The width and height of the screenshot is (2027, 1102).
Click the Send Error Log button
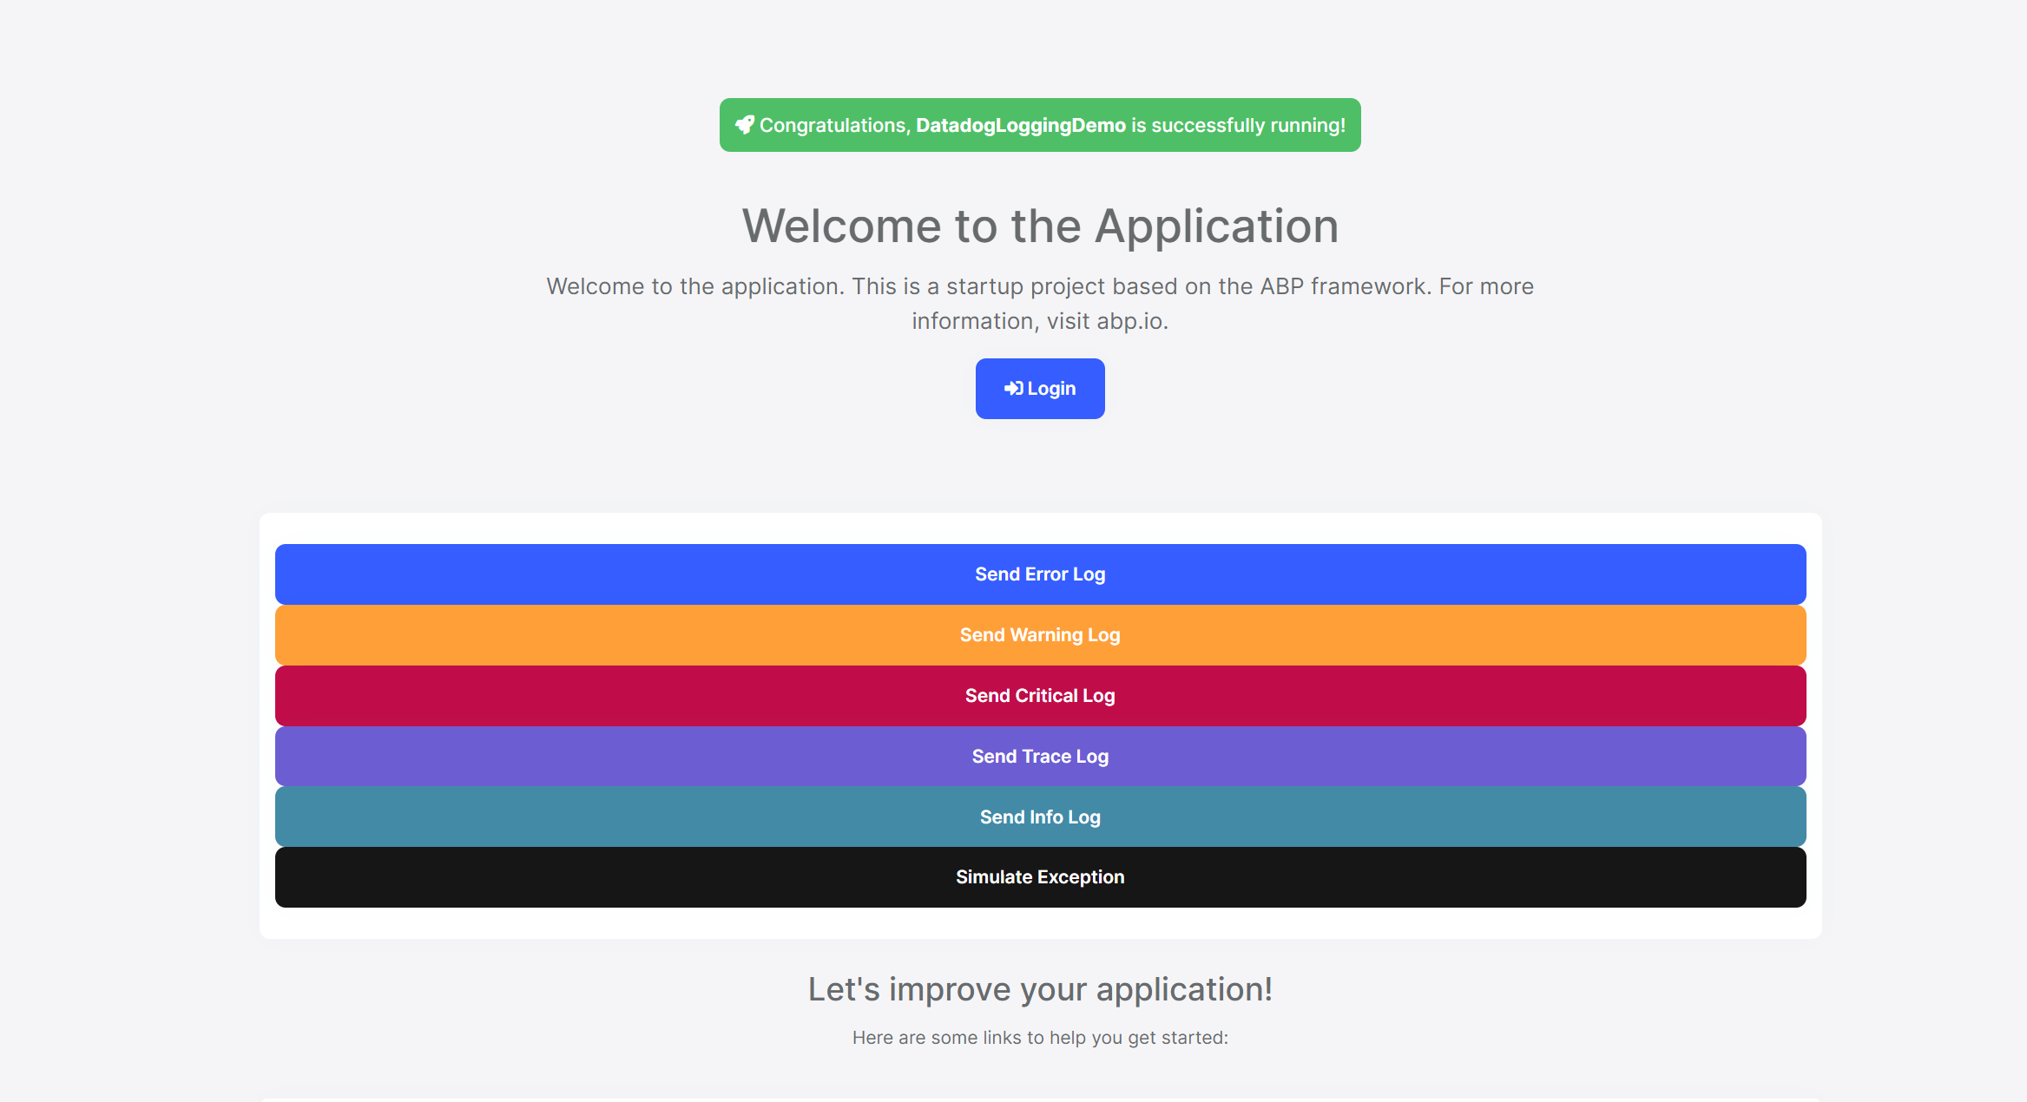1040,574
